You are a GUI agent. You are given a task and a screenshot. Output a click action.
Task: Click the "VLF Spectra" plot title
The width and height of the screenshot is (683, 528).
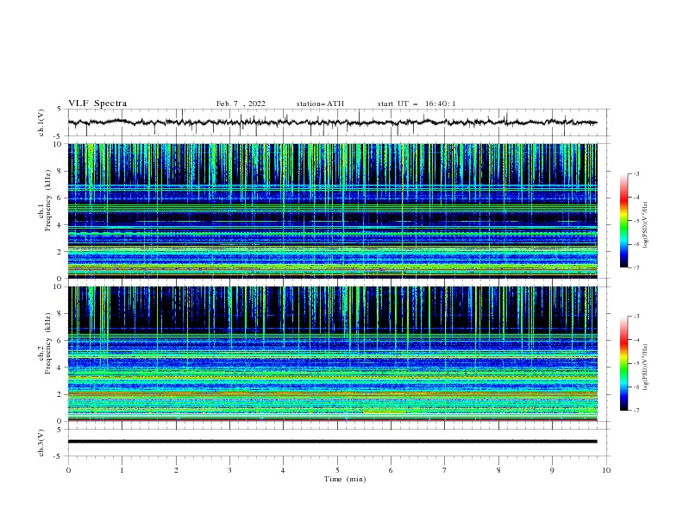coord(97,104)
